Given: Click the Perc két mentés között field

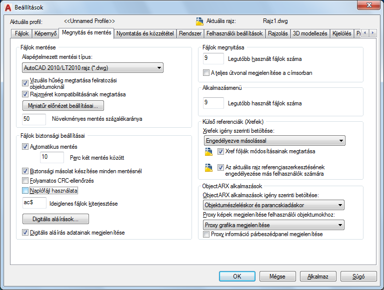Looking at the screenshot, I should [51, 157].
